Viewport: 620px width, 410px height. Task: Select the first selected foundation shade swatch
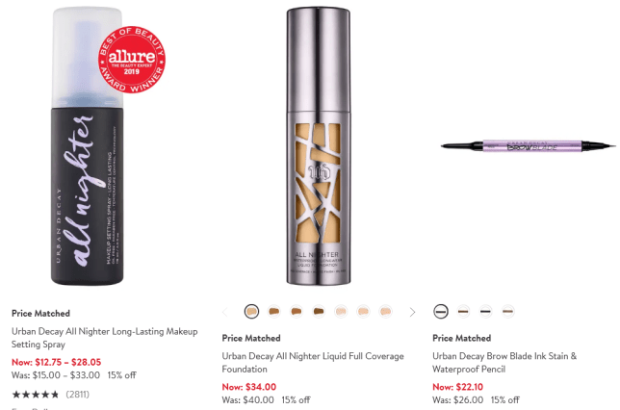pyautogui.click(x=251, y=312)
